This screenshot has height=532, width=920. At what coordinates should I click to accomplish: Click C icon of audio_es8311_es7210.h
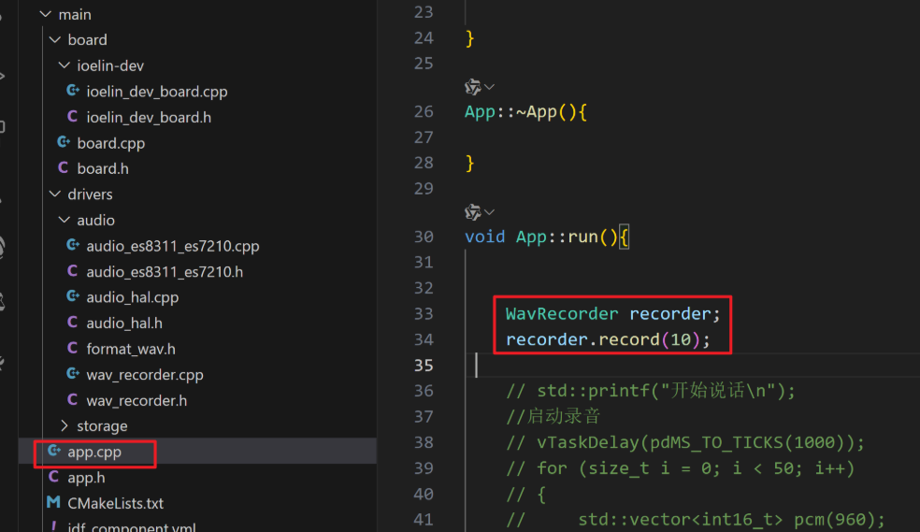click(x=73, y=271)
